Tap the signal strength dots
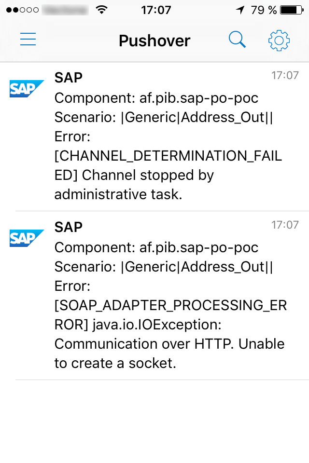The height and width of the screenshot is (463, 309). click(x=22, y=10)
